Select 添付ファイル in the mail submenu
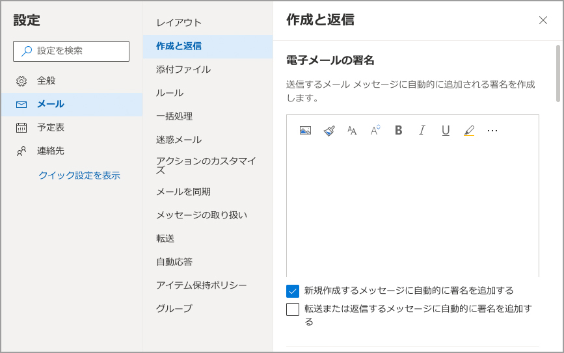This screenshot has width=564, height=353. click(x=183, y=70)
